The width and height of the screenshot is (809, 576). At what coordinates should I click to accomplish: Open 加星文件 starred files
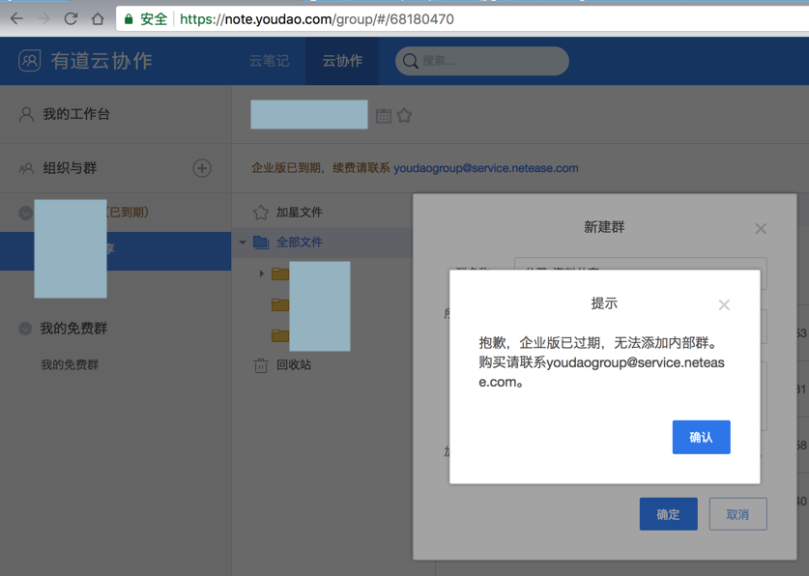[299, 212]
